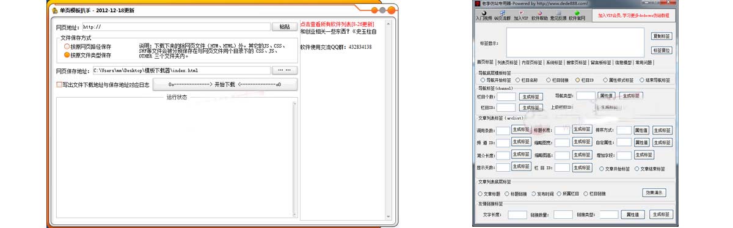The height and width of the screenshot is (228, 733).
Task: Click the 软件帮助 toolbar icon
Action: pos(539,15)
